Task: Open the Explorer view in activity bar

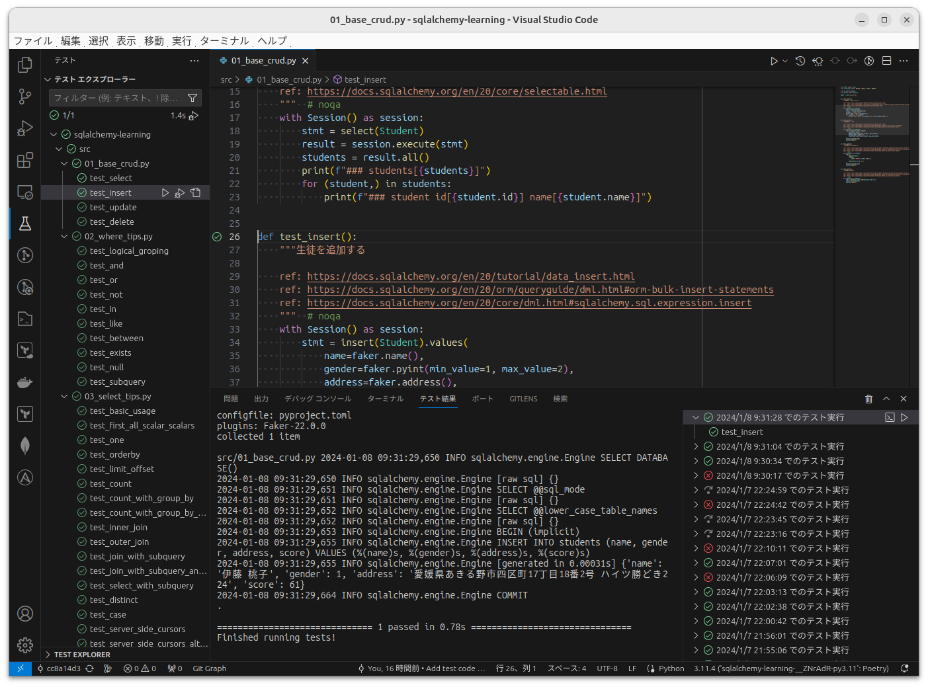Action: pos(25,65)
